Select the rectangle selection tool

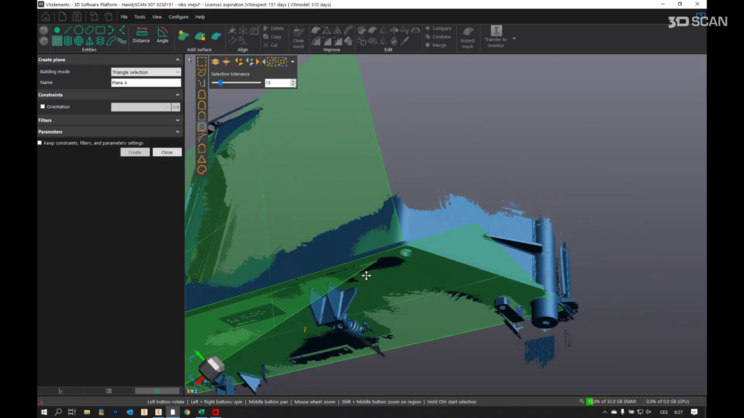pyautogui.click(x=201, y=62)
